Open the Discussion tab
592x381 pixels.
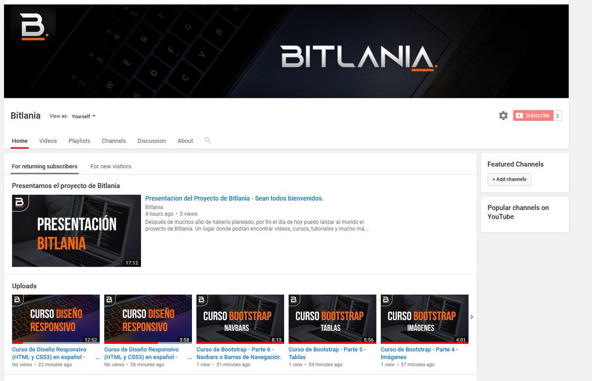tap(151, 141)
